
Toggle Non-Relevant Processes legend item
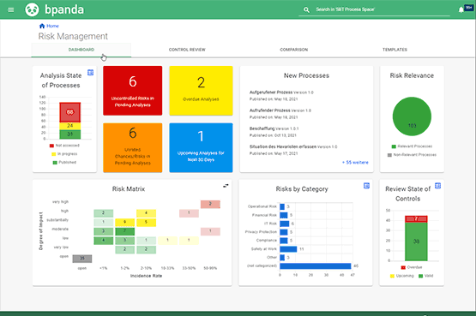412,155
